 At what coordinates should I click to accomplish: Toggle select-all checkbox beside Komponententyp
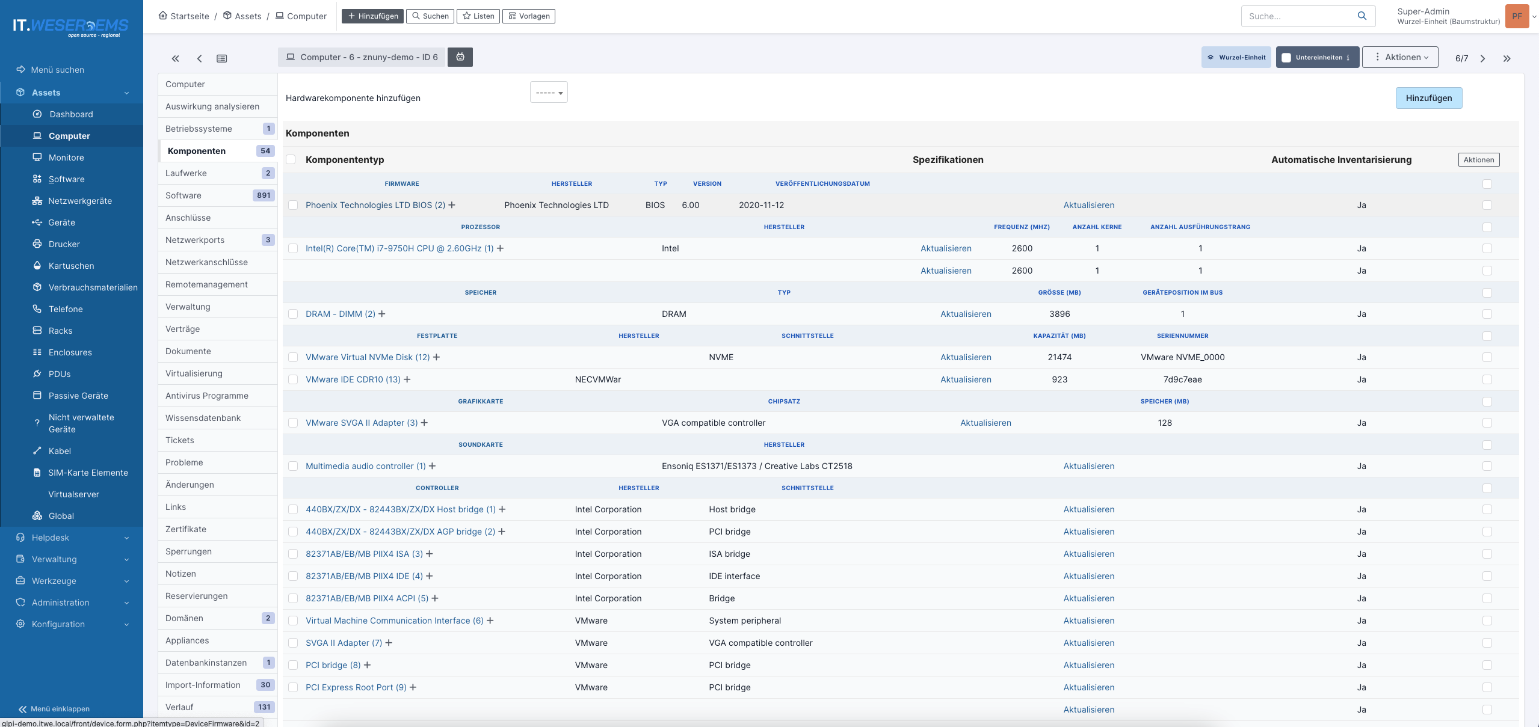point(291,159)
